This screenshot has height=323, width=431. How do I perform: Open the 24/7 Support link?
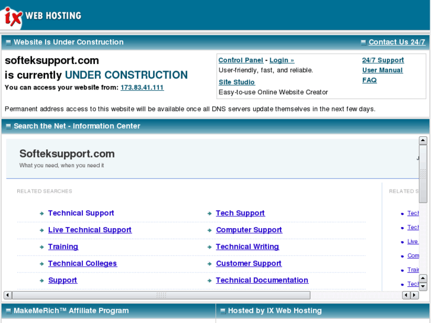[x=383, y=60]
